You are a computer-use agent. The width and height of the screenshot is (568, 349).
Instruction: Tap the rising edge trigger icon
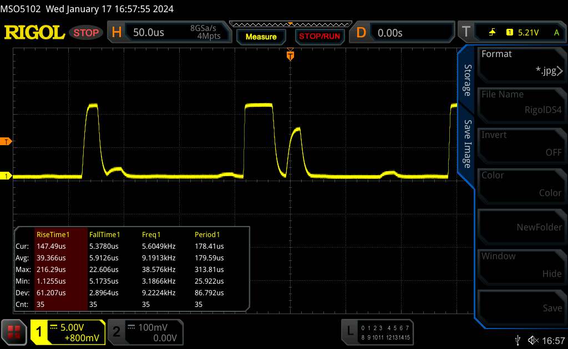point(492,33)
